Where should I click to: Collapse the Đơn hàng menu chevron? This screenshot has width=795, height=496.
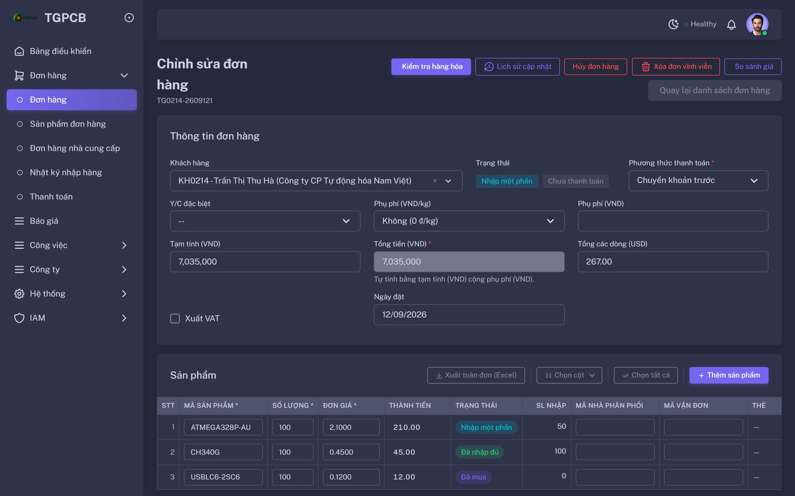[x=124, y=75]
